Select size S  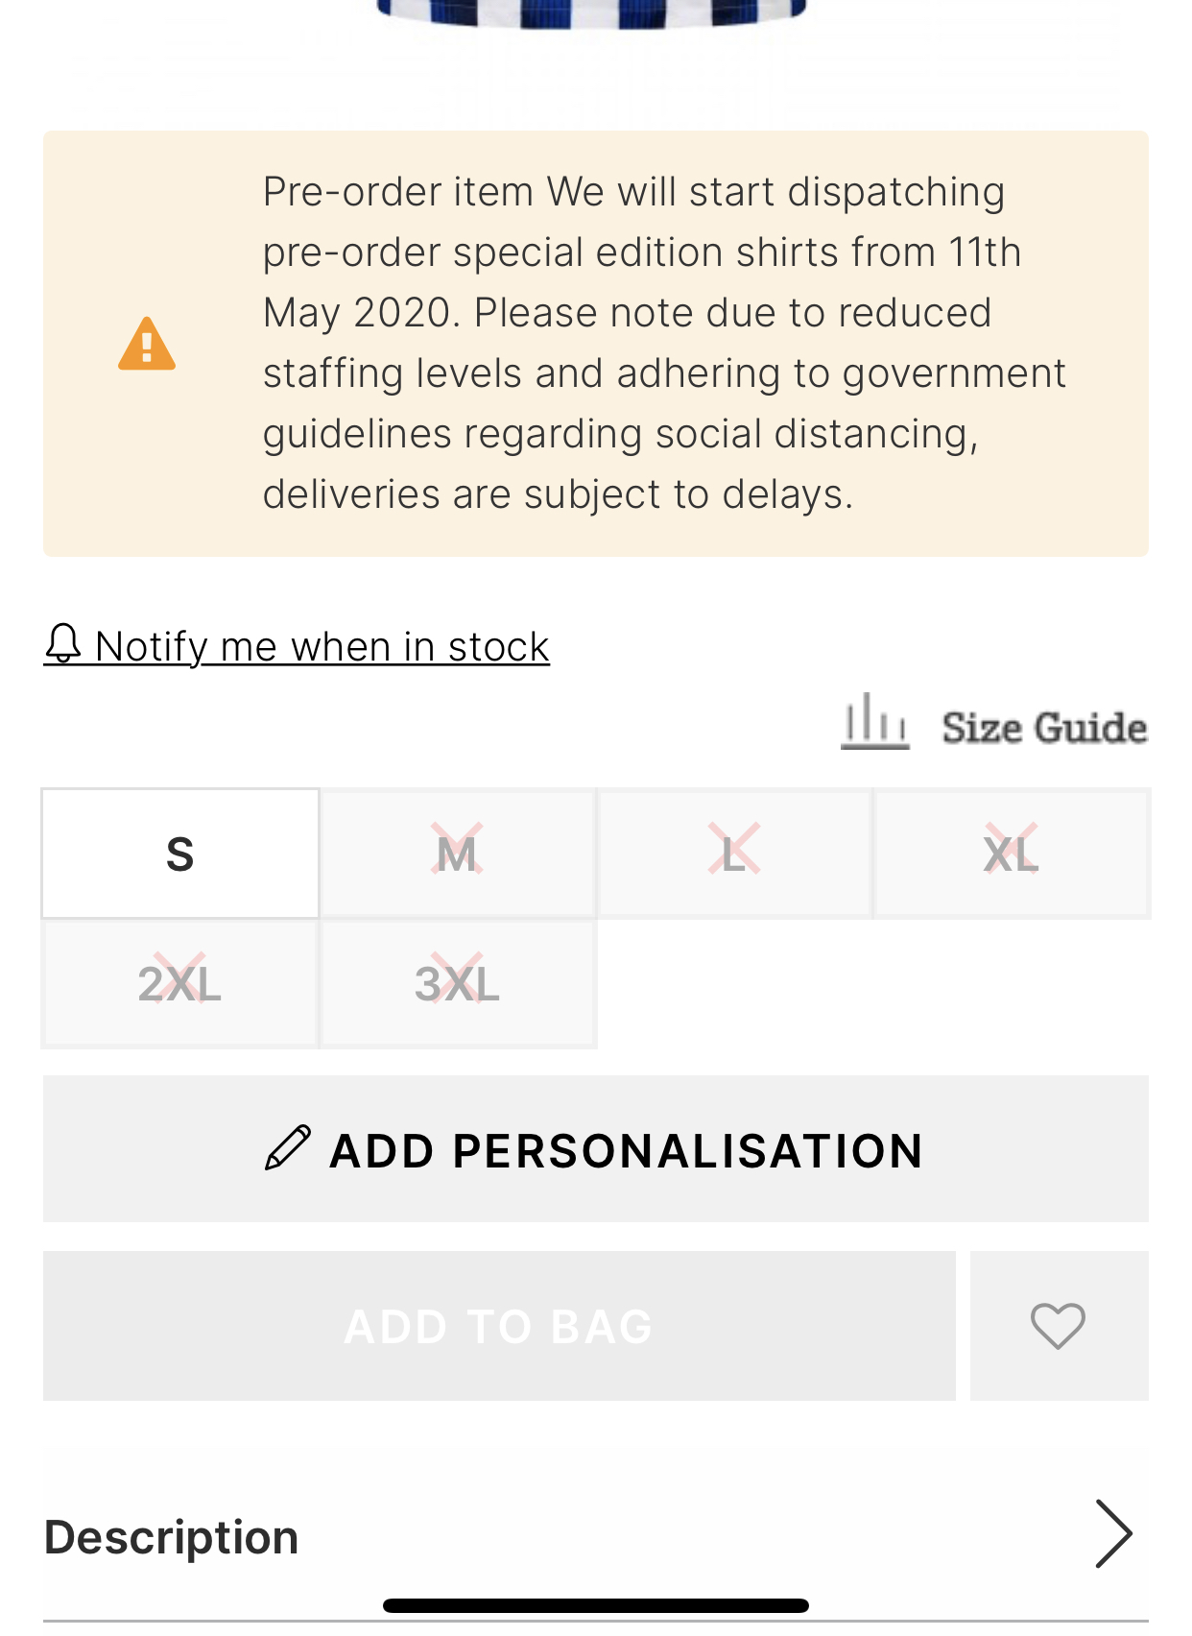pyautogui.click(x=180, y=854)
